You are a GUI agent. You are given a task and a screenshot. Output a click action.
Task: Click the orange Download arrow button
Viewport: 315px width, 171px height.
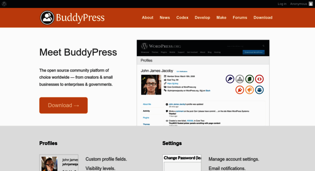64,106
